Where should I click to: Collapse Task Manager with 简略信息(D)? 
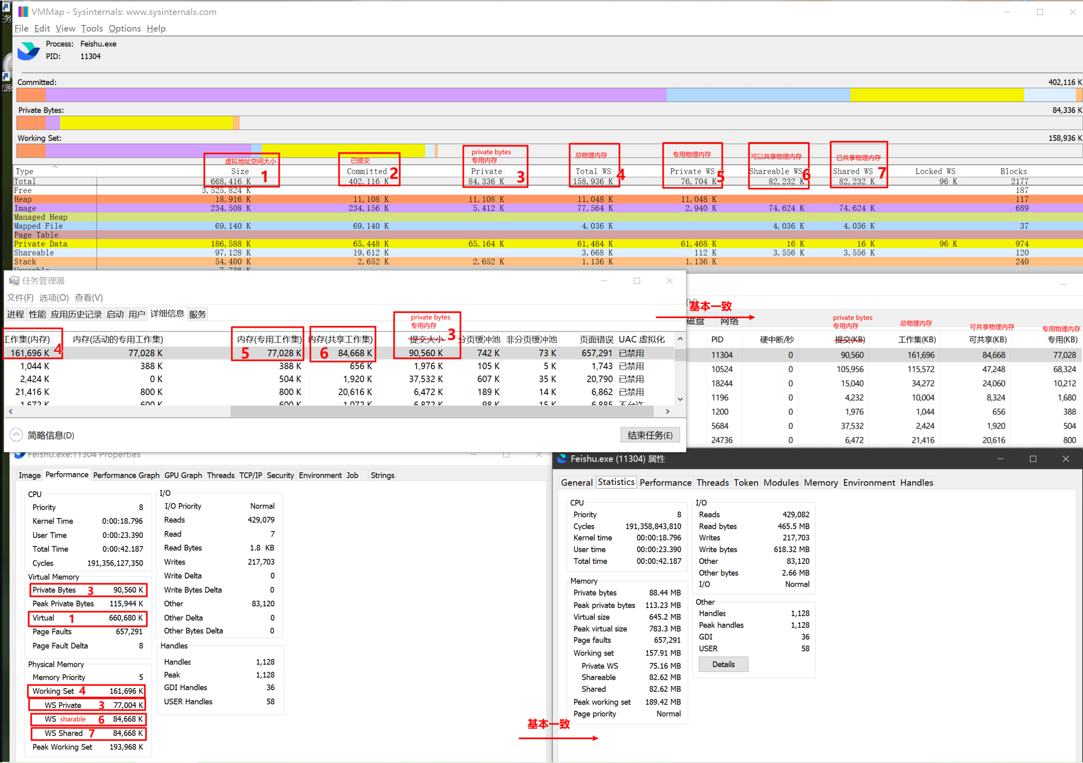pyautogui.click(x=43, y=435)
